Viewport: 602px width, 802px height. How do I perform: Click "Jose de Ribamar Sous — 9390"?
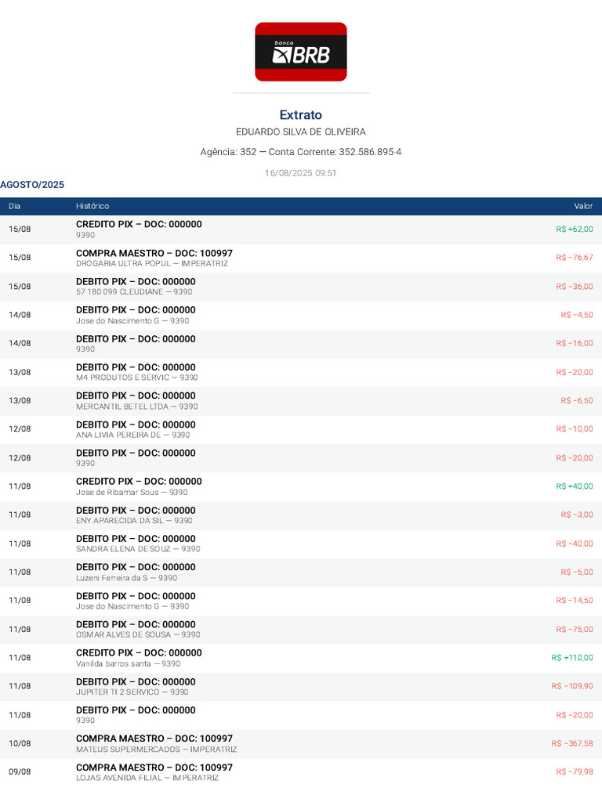pos(132,492)
